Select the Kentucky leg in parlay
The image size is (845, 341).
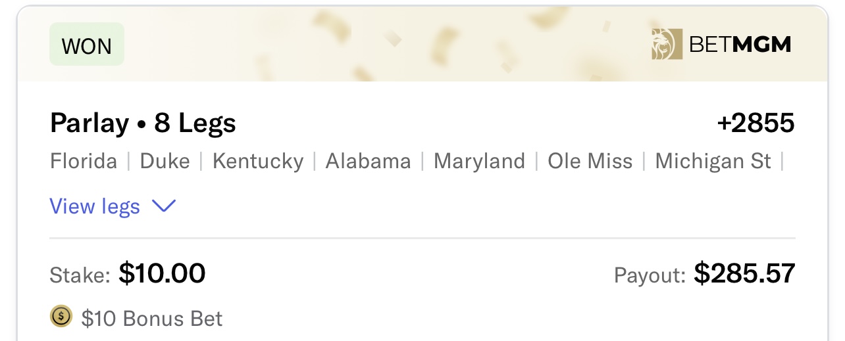[x=258, y=161]
